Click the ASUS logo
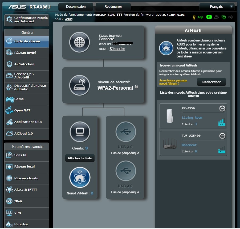The width and height of the screenshot is (240, 229). coord(17,7)
